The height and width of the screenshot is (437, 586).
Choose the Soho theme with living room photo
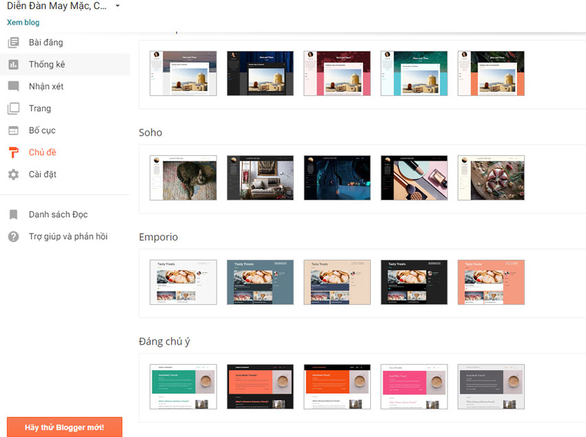tap(260, 178)
